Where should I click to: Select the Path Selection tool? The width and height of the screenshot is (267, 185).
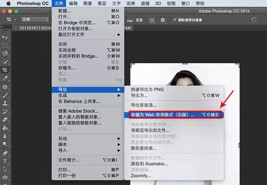pos(5,169)
